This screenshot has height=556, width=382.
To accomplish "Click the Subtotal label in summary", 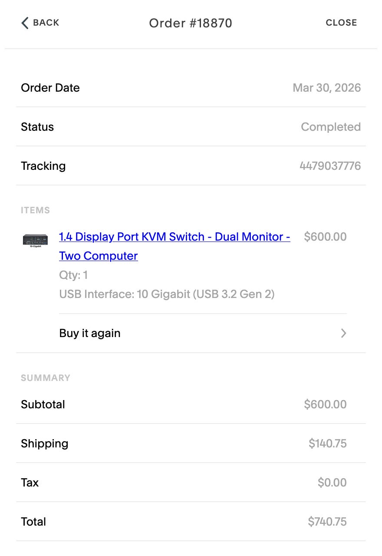I will pyautogui.click(x=43, y=404).
